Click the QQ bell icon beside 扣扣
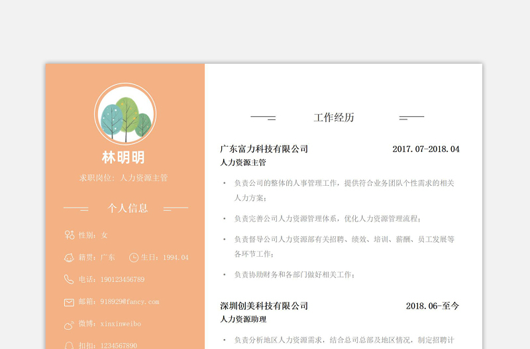The width and height of the screenshot is (530, 349). (x=69, y=345)
